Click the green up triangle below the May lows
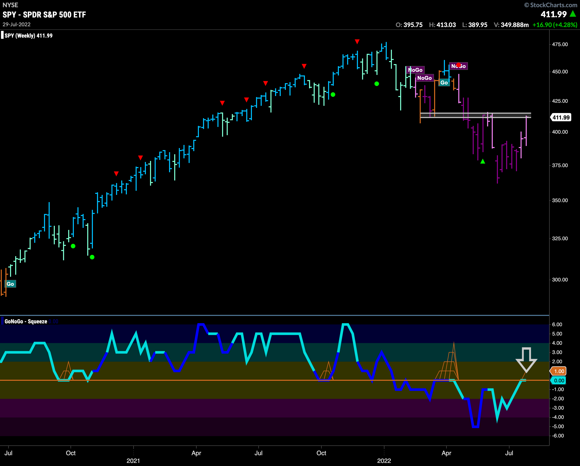This screenshot has height=466, width=580. tap(483, 161)
